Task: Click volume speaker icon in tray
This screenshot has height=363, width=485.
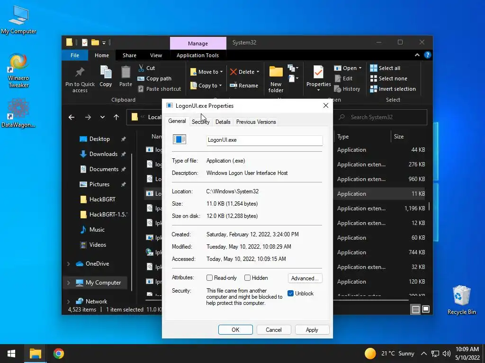Action: [446, 354]
